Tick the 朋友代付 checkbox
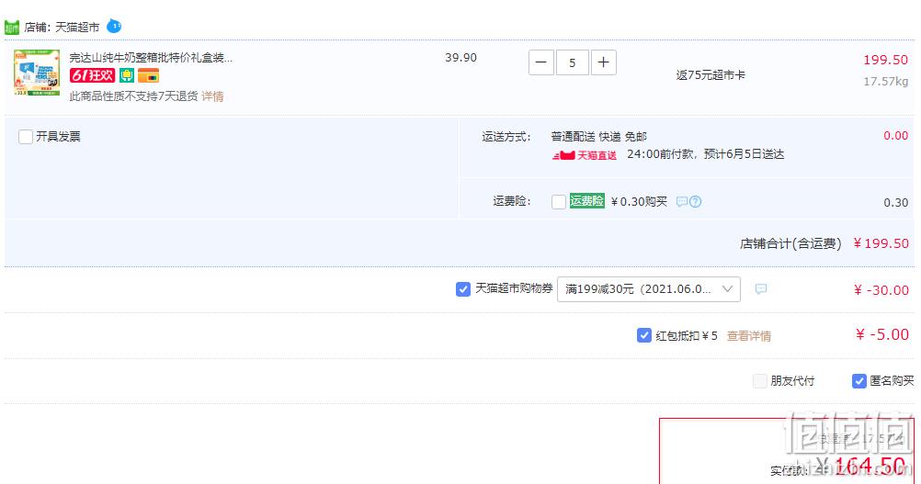 coord(760,381)
